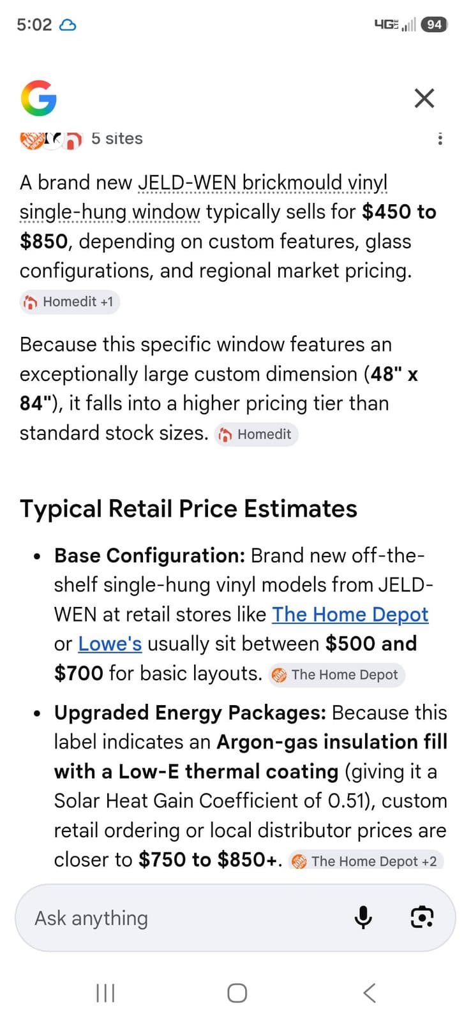Tap the JELD-WEN brickmould vinyl underlined term

263,183
